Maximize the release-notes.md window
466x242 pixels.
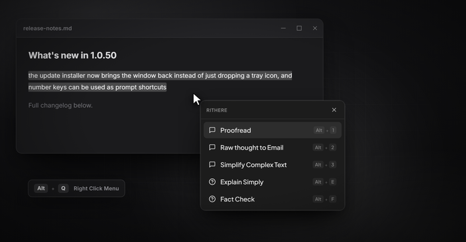[x=299, y=28]
